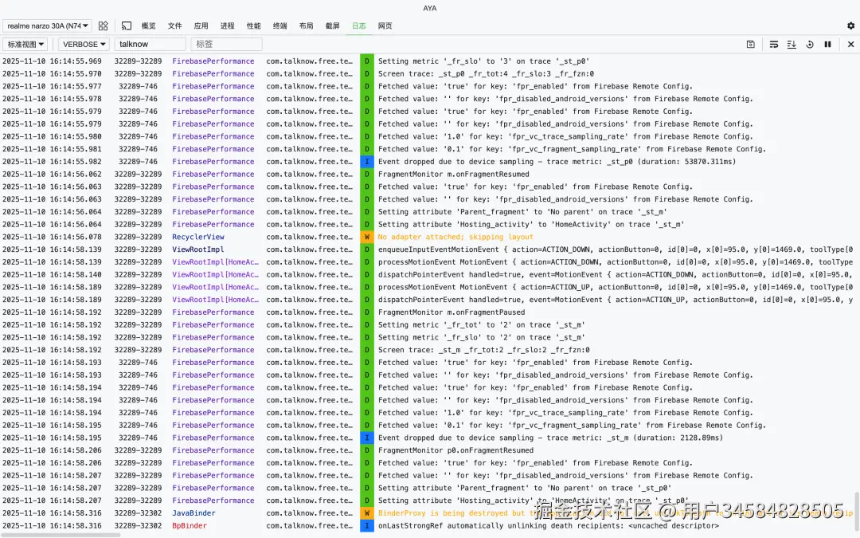Select 'FragmentMonitor m.onFragmentResumed' log line
Image resolution: width=860 pixels, height=538 pixels.
pyautogui.click(x=454, y=175)
